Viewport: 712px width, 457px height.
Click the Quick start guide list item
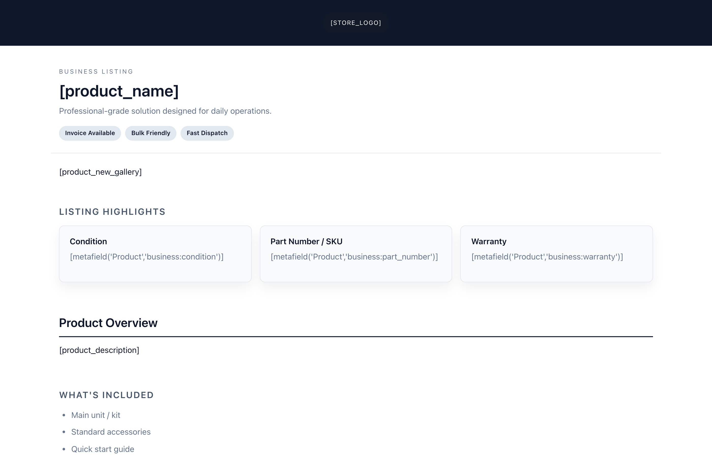coord(102,449)
